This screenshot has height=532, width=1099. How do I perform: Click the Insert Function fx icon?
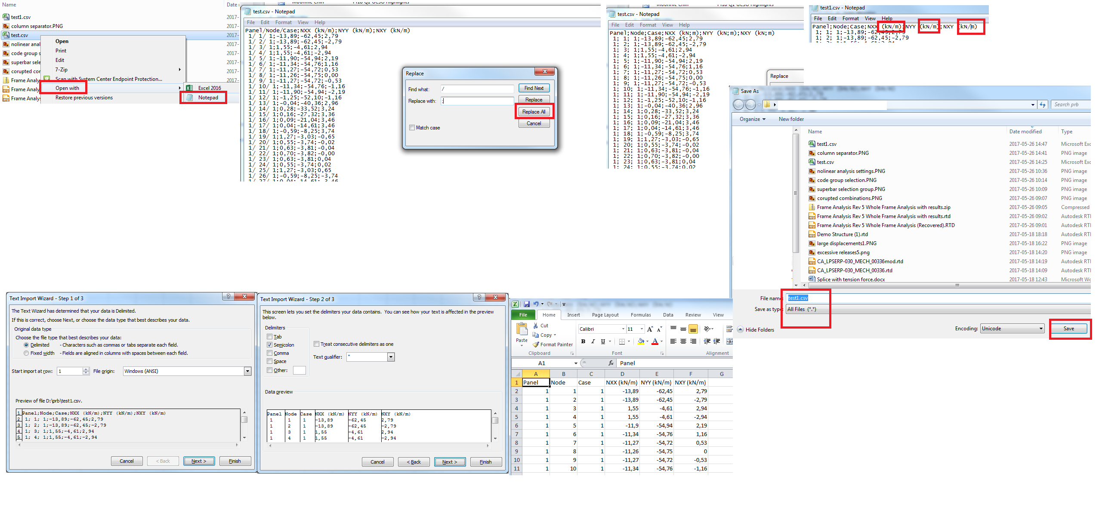(611, 363)
